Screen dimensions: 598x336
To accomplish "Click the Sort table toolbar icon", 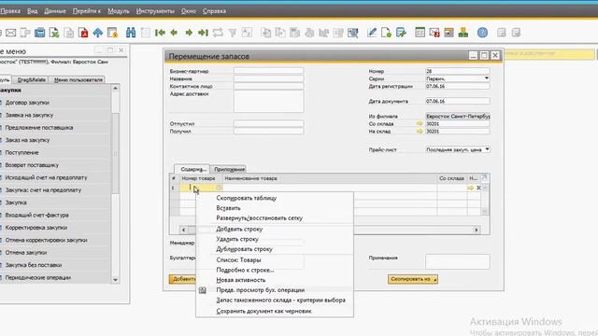I will [247, 33].
